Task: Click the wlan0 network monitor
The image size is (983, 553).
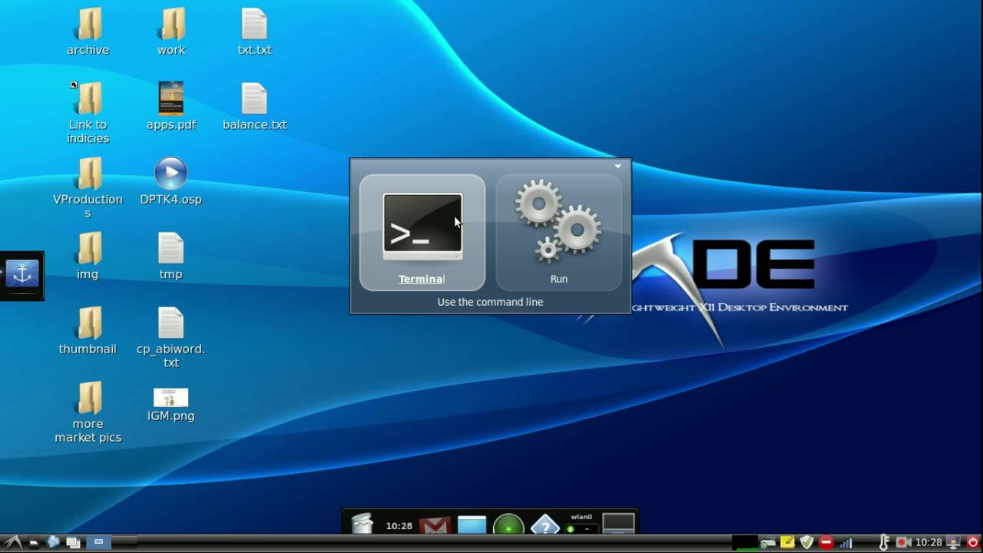Action: 581,523
